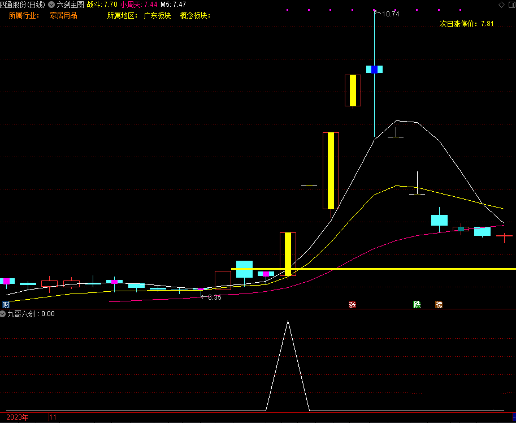Open the 九哥六剑 indicator dropdown arrow

pos(3,314)
